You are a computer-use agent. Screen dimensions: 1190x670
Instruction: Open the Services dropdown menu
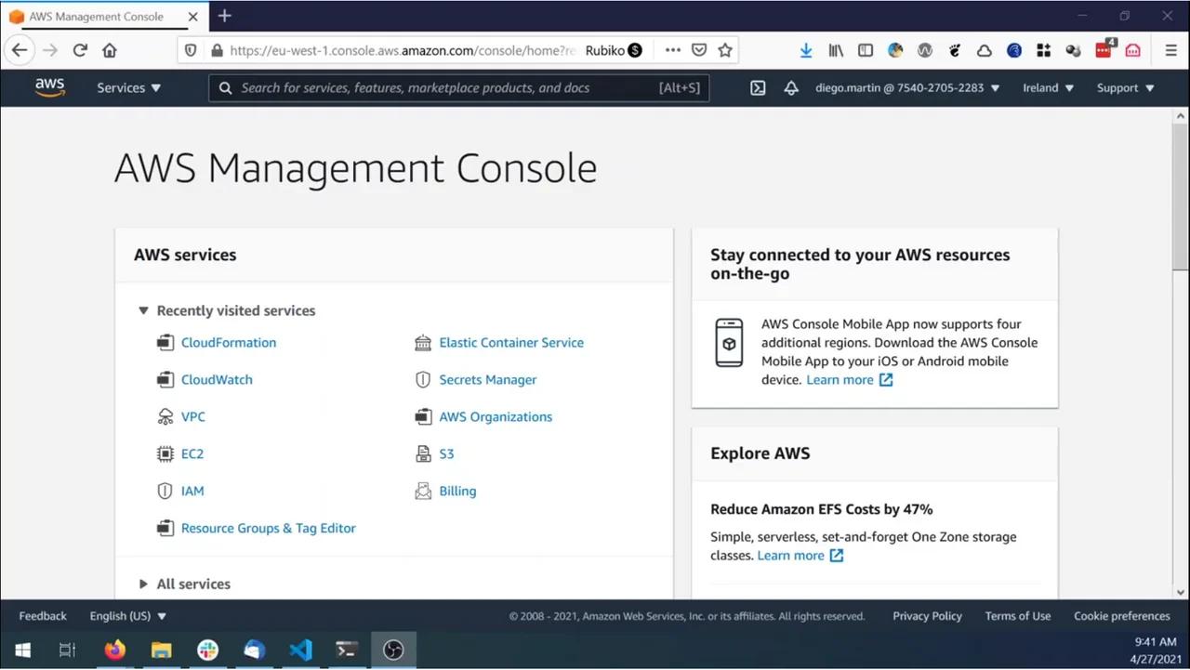(x=128, y=87)
